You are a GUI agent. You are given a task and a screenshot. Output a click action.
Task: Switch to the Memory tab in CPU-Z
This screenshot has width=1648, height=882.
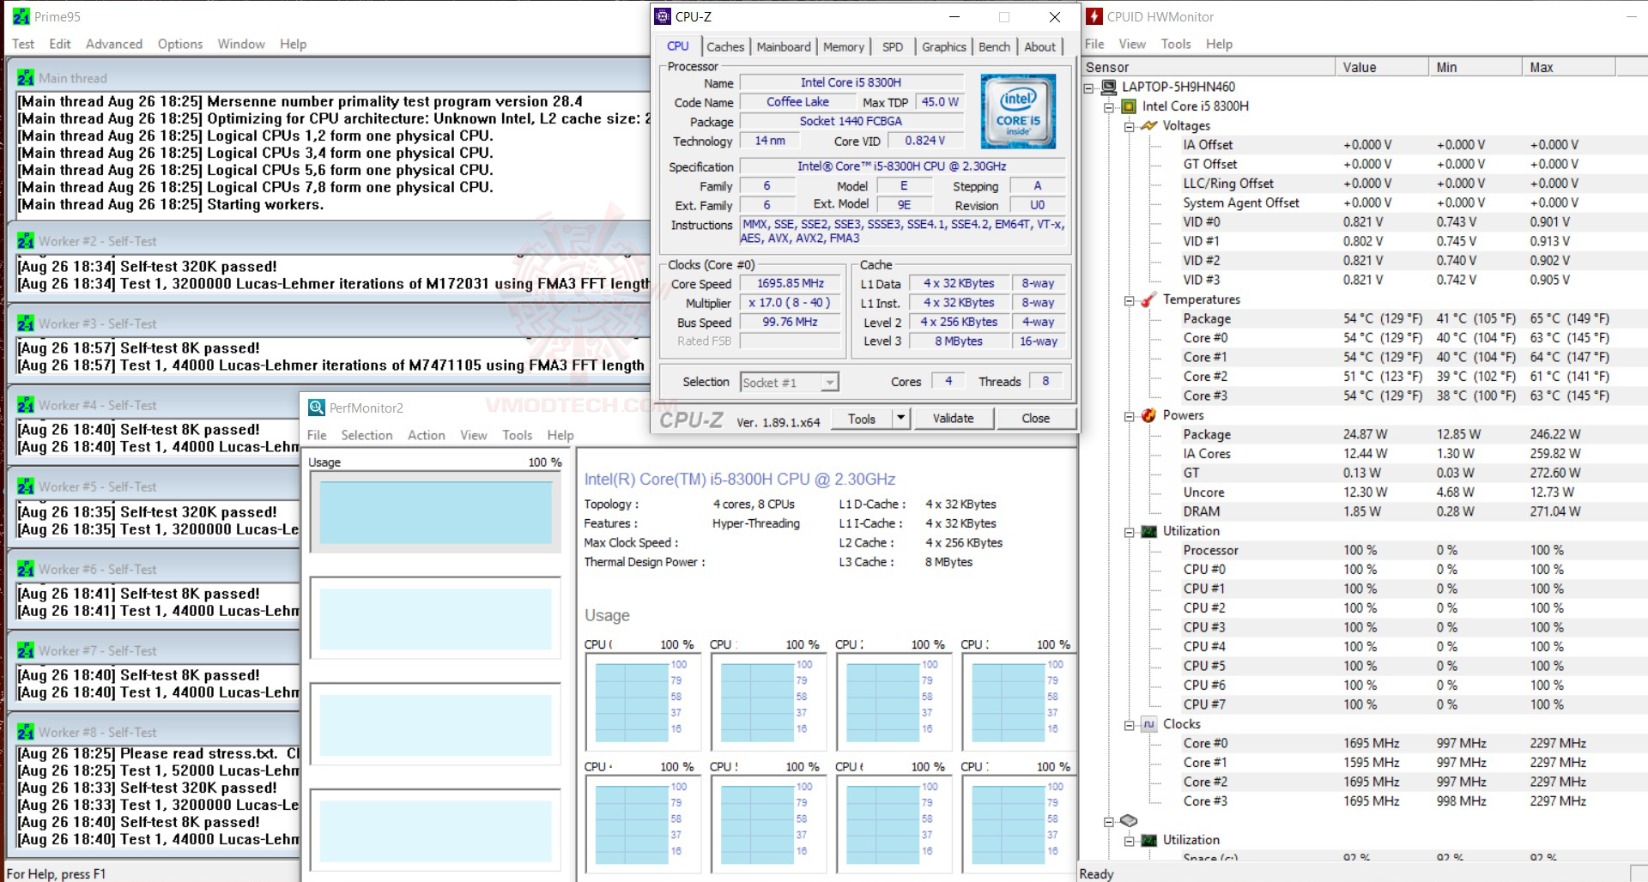pos(844,47)
